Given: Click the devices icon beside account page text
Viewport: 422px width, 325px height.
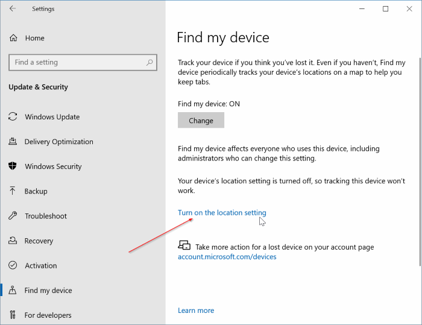Looking at the screenshot, I should [184, 245].
